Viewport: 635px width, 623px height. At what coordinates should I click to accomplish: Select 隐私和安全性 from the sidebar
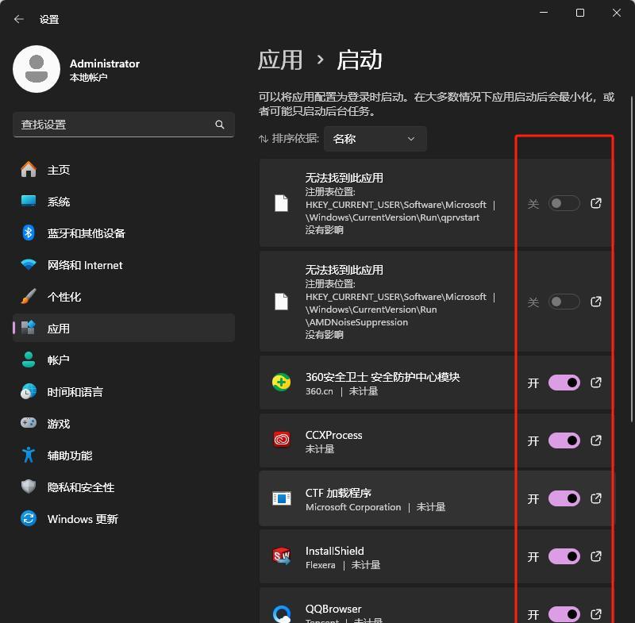[81, 487]
